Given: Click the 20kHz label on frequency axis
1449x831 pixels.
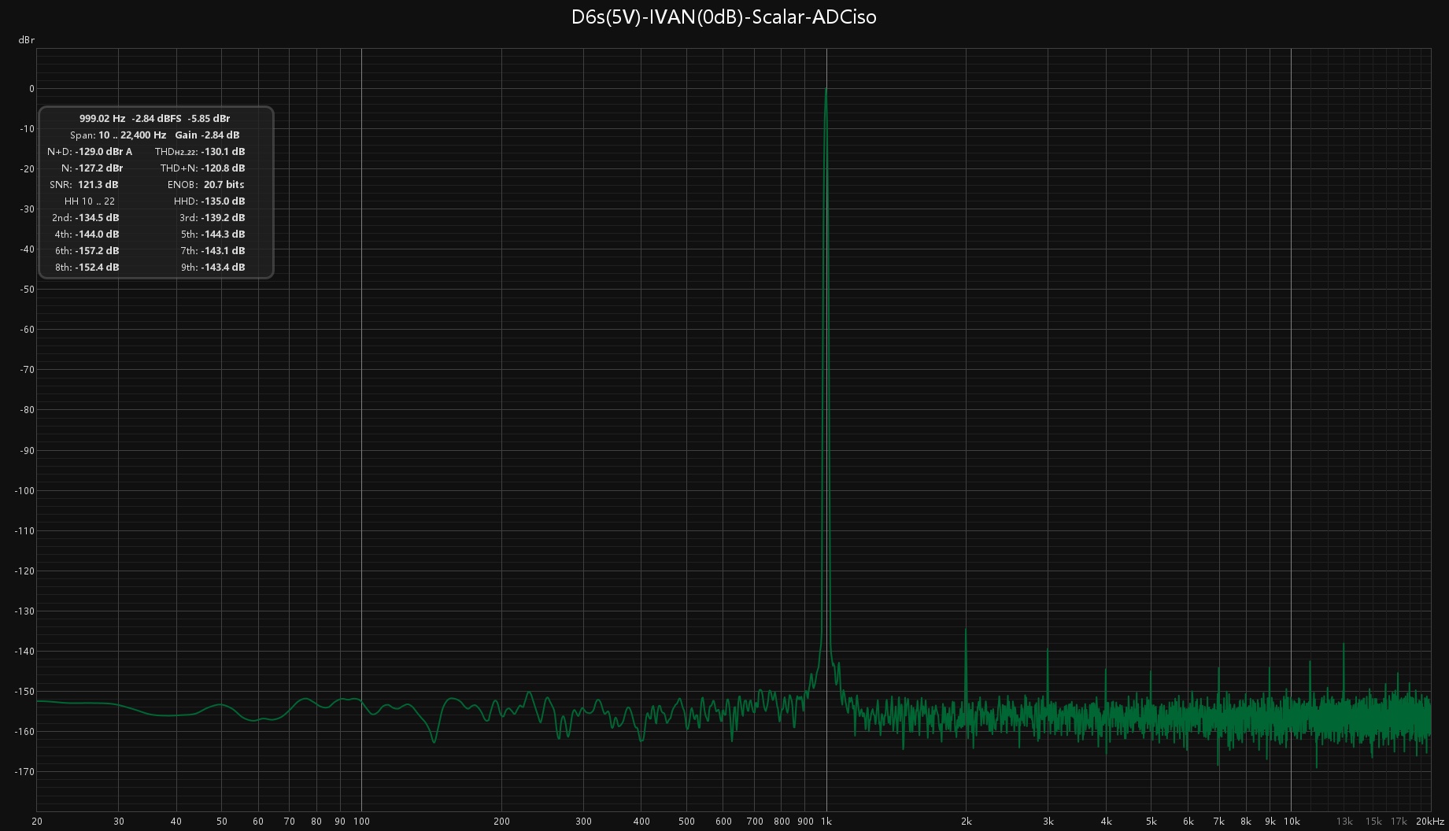Looking at the screenshot, I should tap(1430, 822).
